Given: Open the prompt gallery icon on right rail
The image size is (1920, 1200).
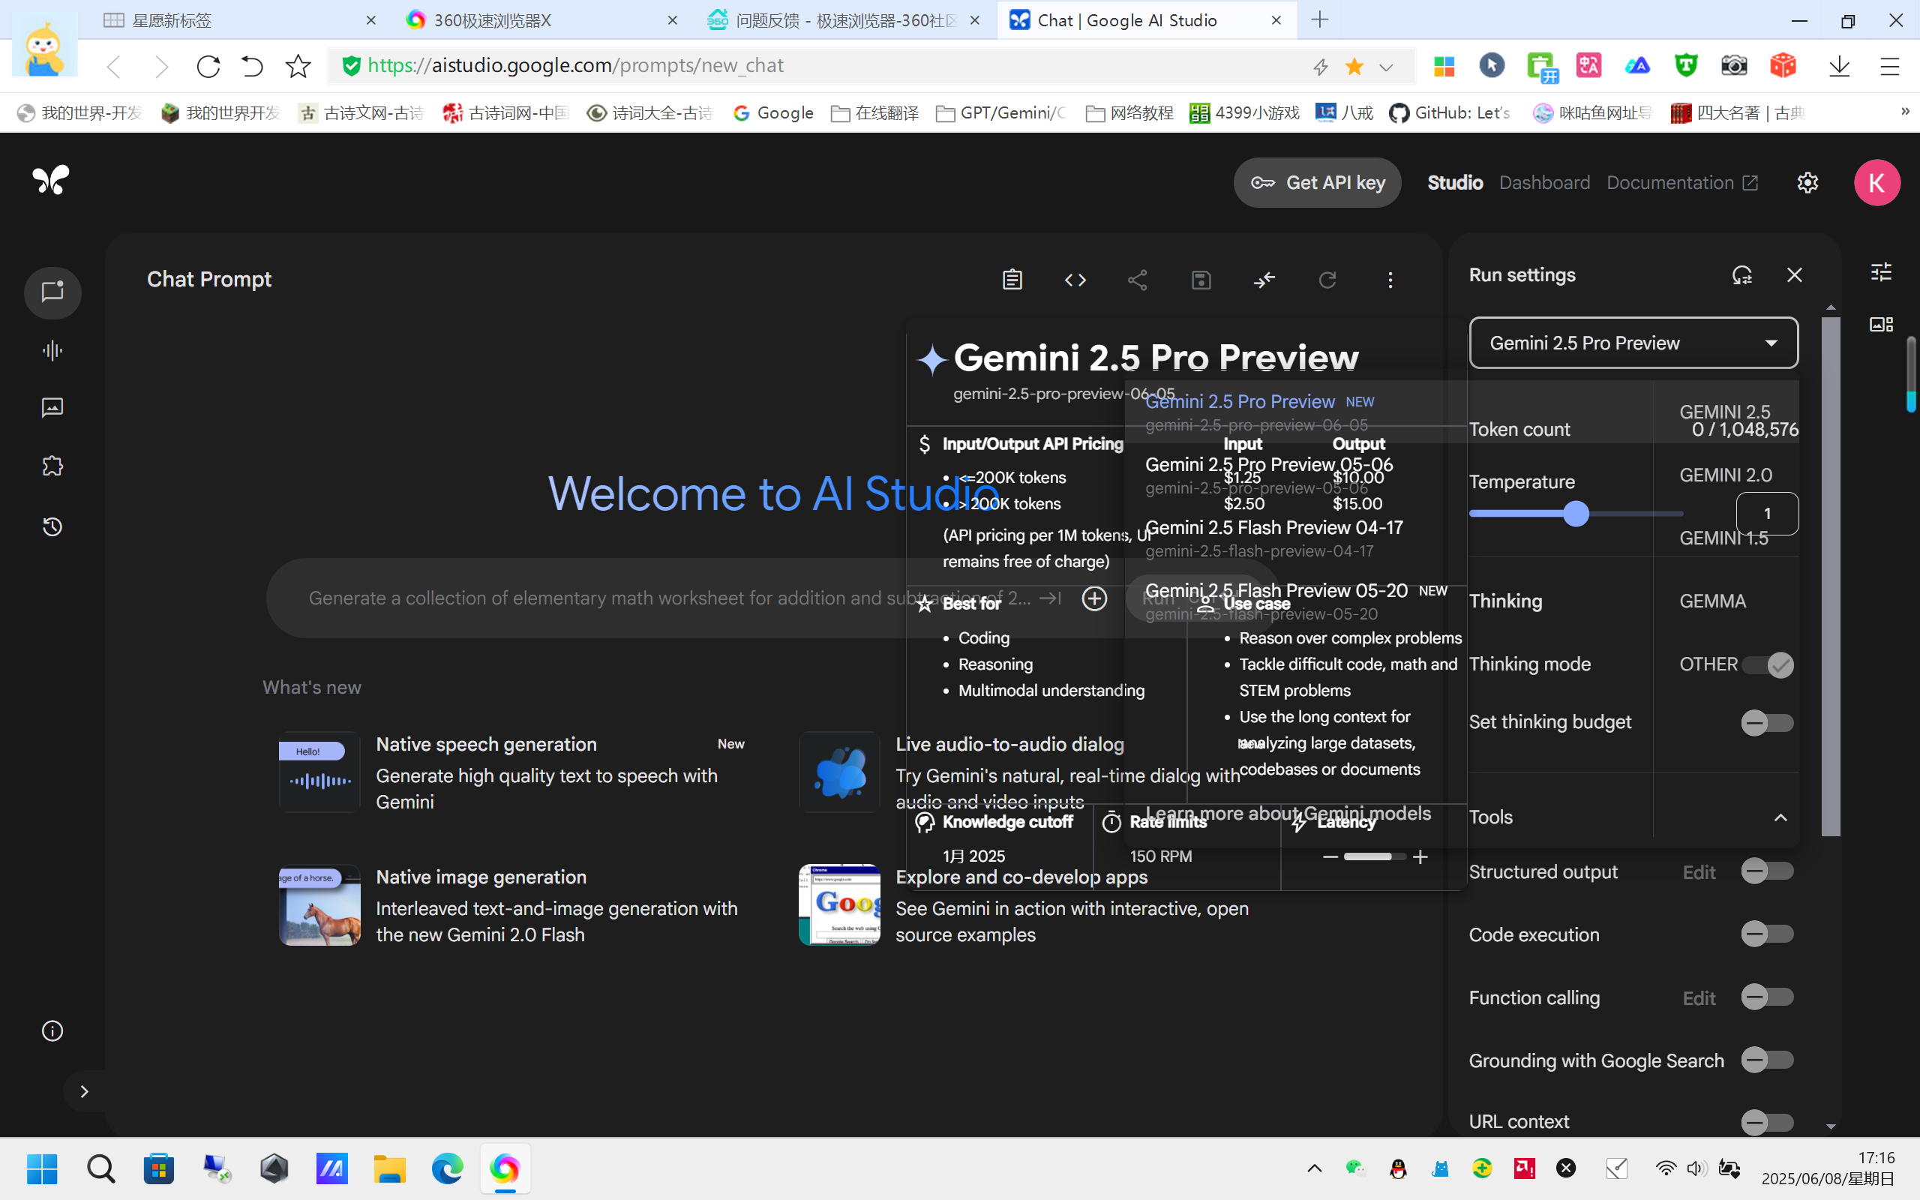Looking at the screenshot, I should pos(1882,324).
